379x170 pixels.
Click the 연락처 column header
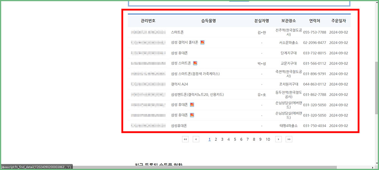click(x=315, y=21)
